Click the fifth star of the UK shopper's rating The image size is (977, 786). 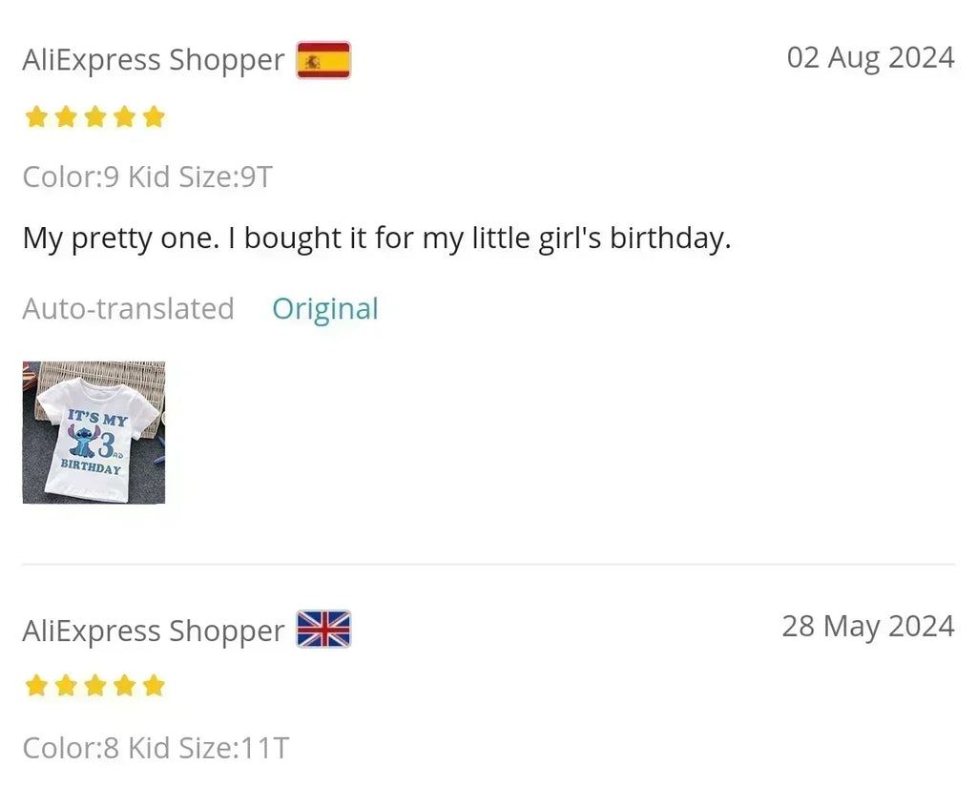point(154,686)
